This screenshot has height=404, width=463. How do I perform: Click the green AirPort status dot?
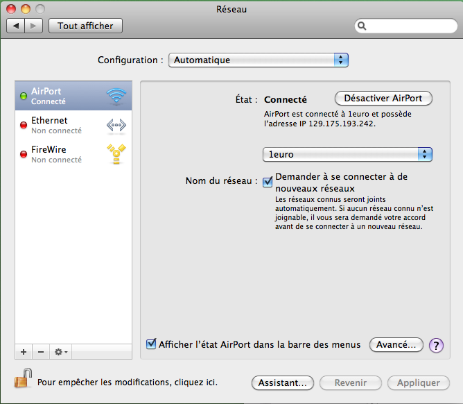tap(24, 96)
